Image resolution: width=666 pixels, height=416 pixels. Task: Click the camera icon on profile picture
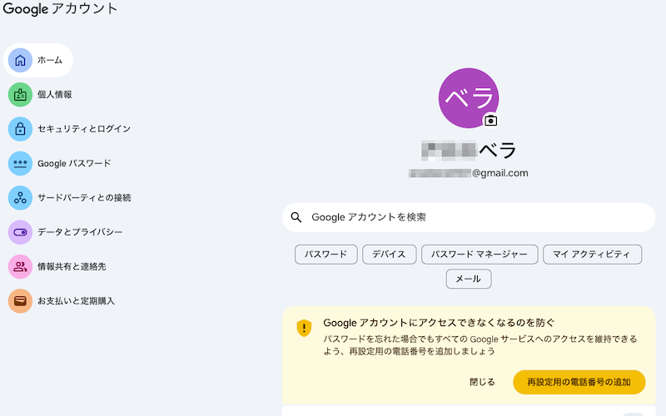(x=491, y=120)
